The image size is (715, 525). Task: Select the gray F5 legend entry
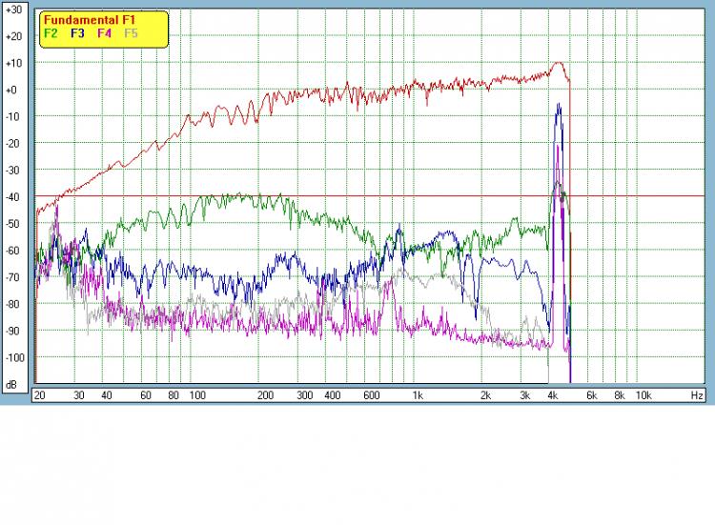coord(131,33)
